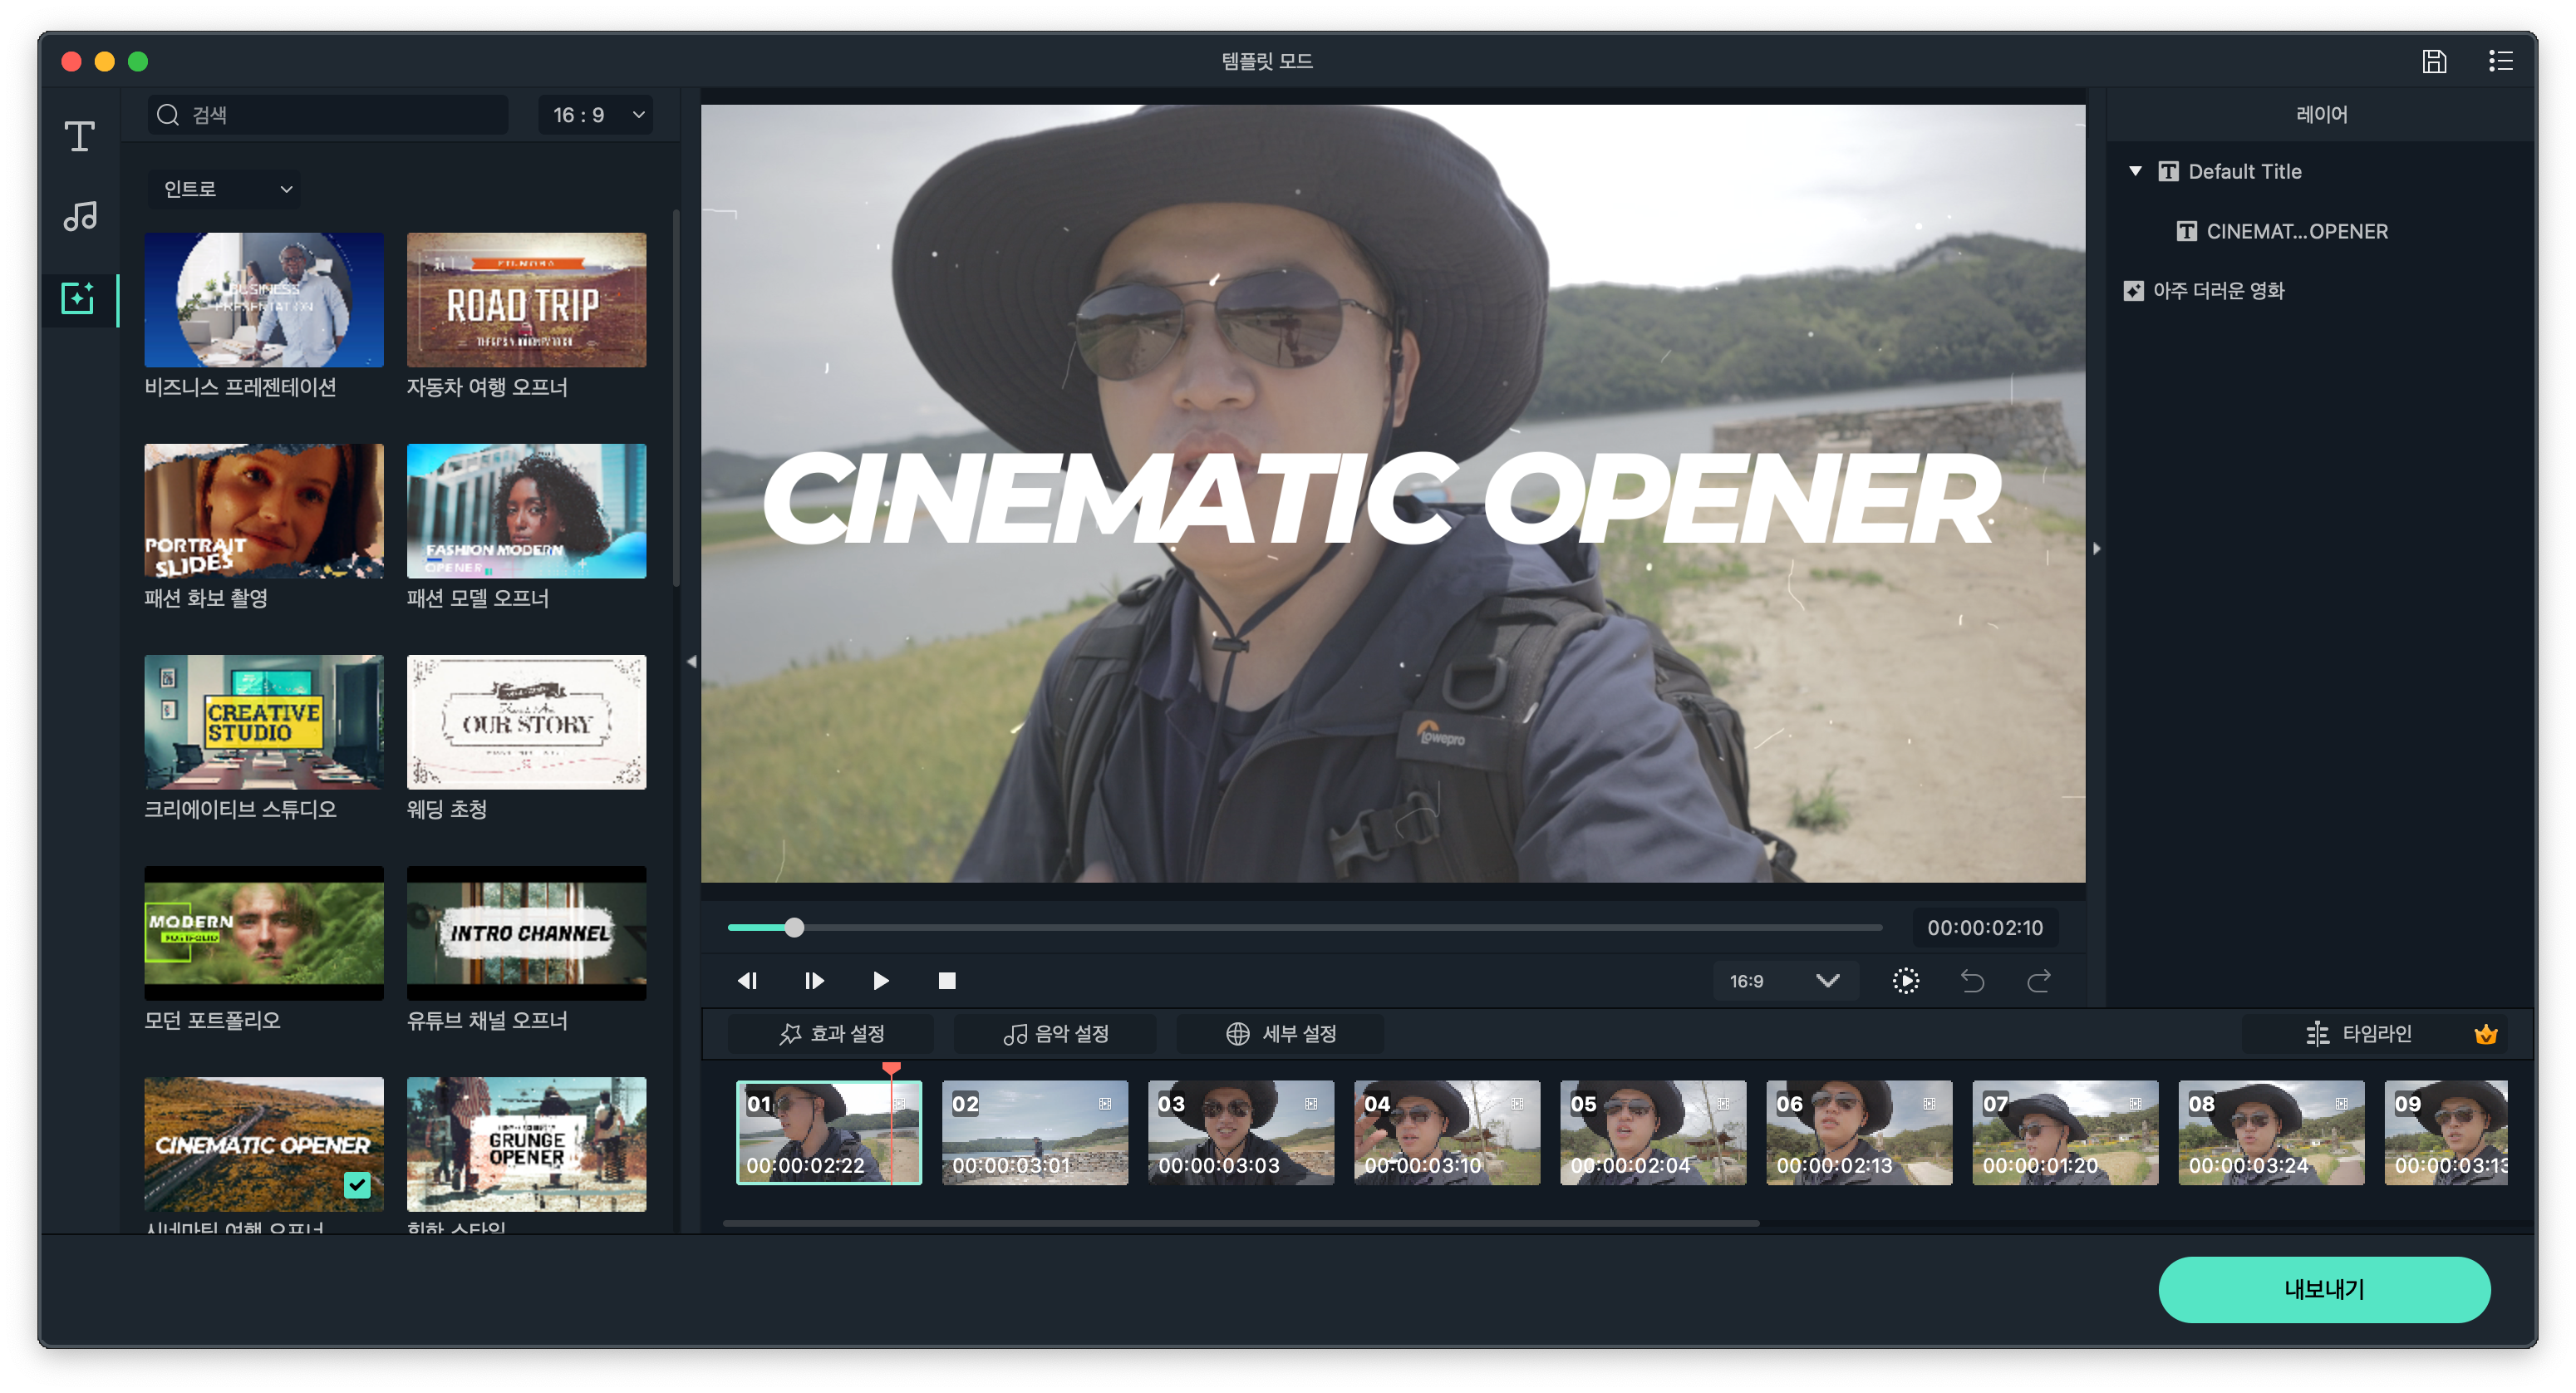This screenshot has height=1393, width=2576.
Task: Stop playback with the square button
Action: pyautogui.click(x=947, y=981)
